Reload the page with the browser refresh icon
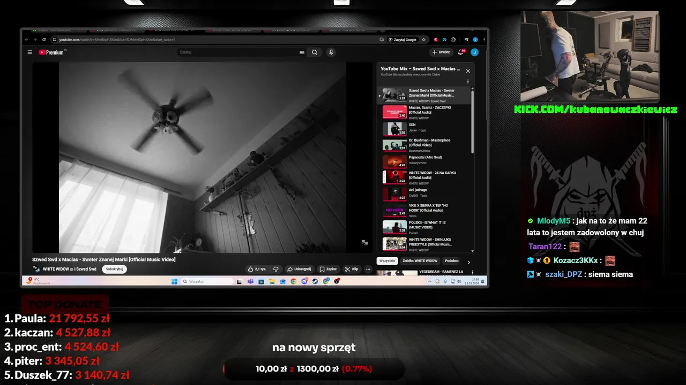 [44, 40]
